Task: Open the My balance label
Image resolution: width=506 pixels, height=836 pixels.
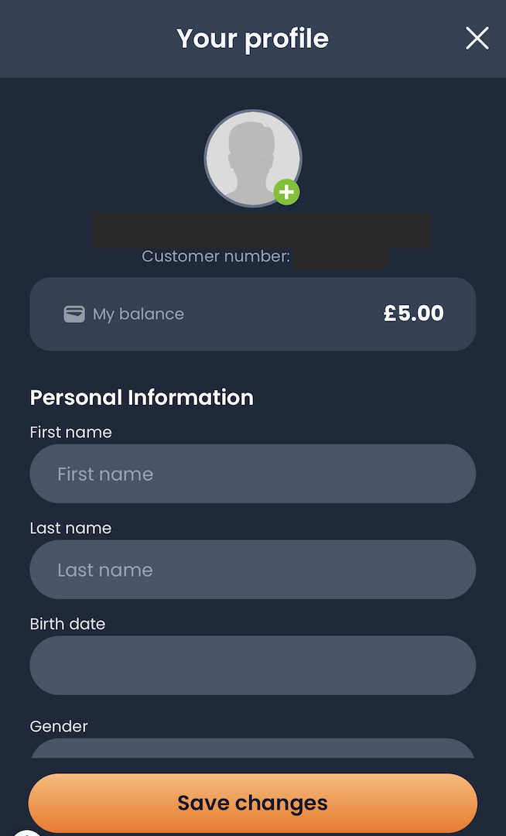Action: click(x=138, y=314)
